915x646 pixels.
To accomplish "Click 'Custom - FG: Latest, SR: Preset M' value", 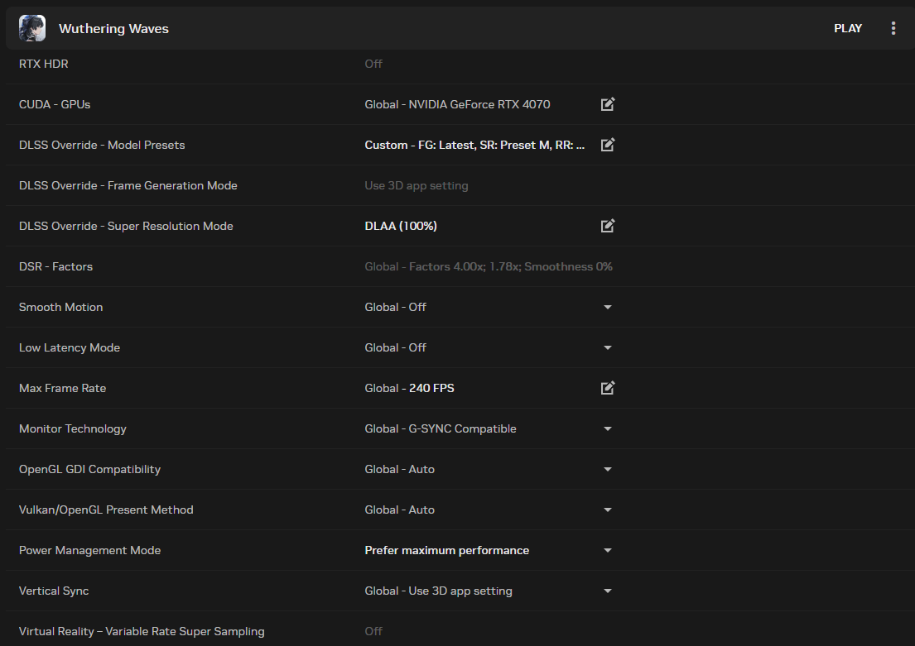I will 474,145.
